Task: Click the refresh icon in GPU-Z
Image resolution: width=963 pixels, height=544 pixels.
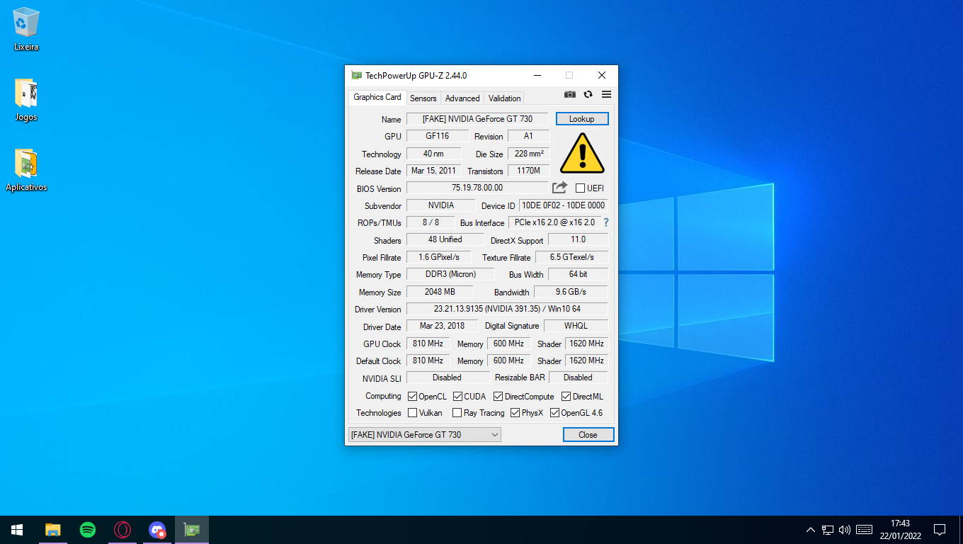Action: click(x=588, y=94)
